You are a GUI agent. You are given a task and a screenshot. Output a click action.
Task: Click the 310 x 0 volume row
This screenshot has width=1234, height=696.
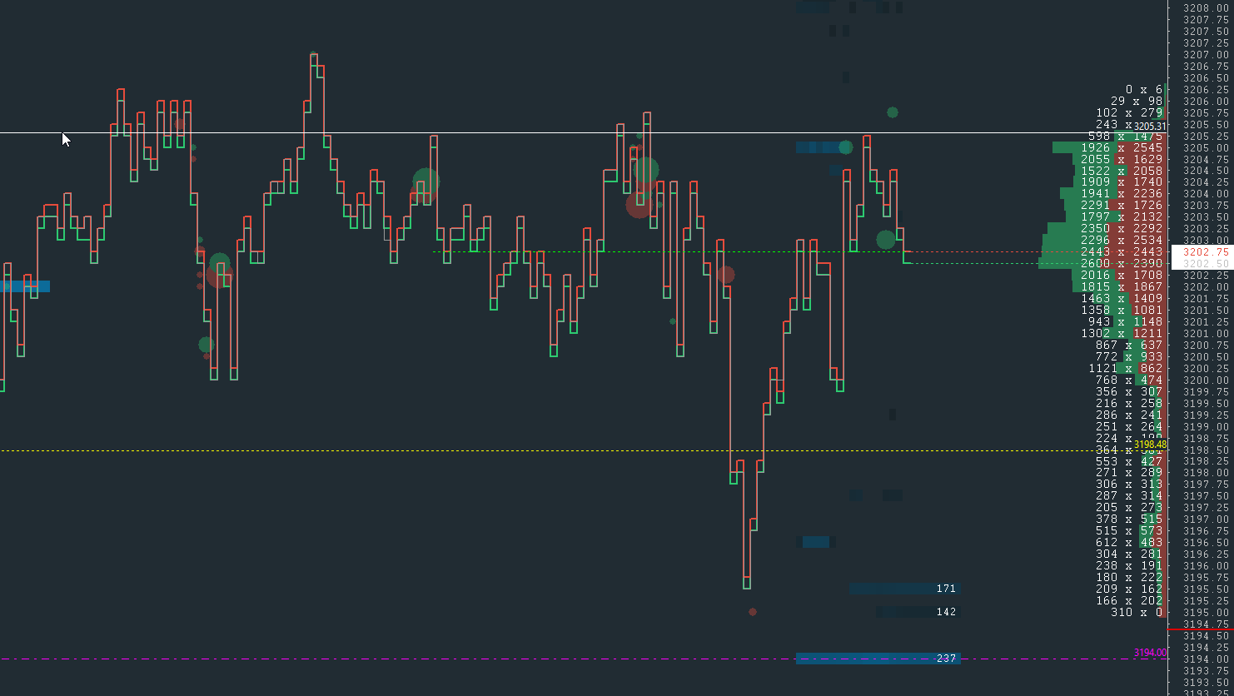(x=1137, y=612)
